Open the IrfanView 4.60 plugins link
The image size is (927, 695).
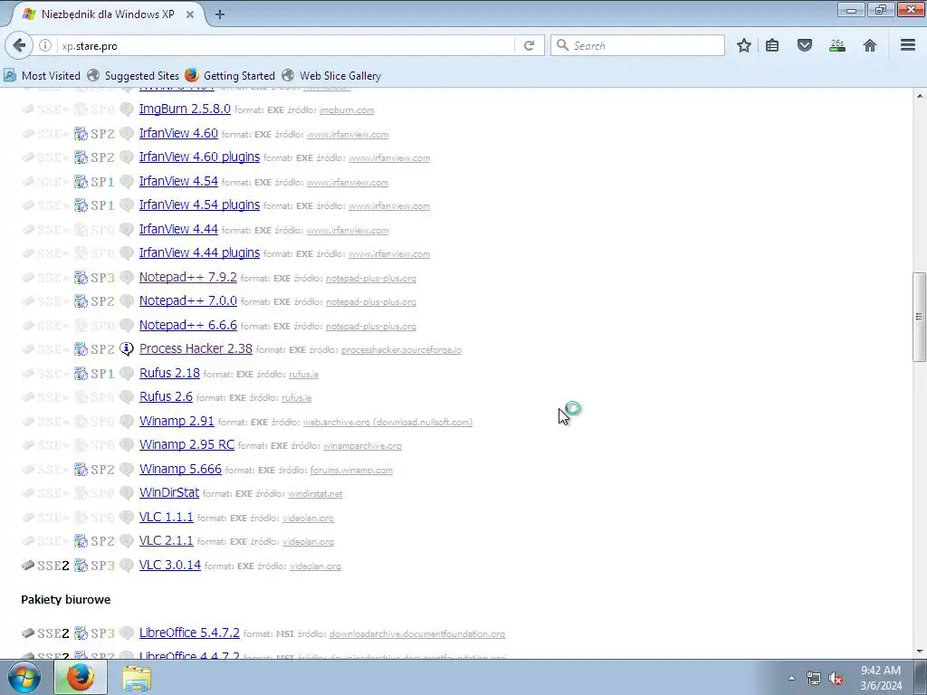(x=199, y=157)
